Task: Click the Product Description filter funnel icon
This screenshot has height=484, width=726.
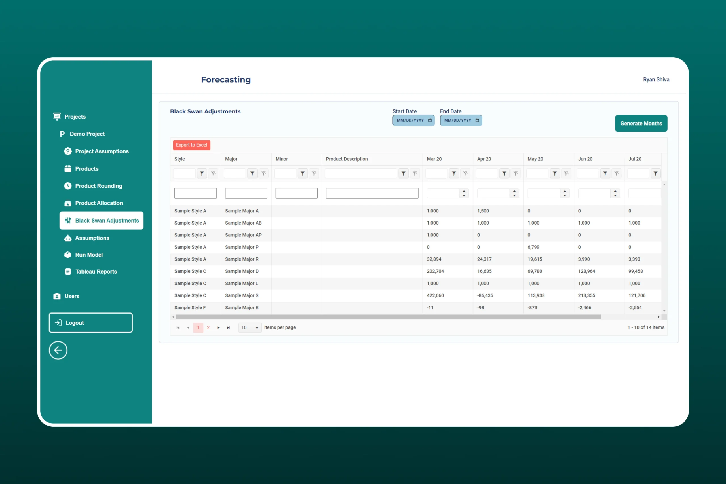Action: [x=403, y=174]
